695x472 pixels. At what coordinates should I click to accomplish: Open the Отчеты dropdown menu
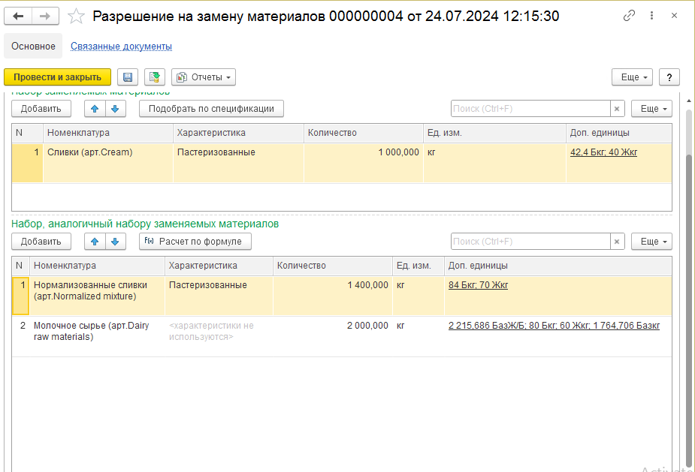pyautogui.click(x=204, y=77)
